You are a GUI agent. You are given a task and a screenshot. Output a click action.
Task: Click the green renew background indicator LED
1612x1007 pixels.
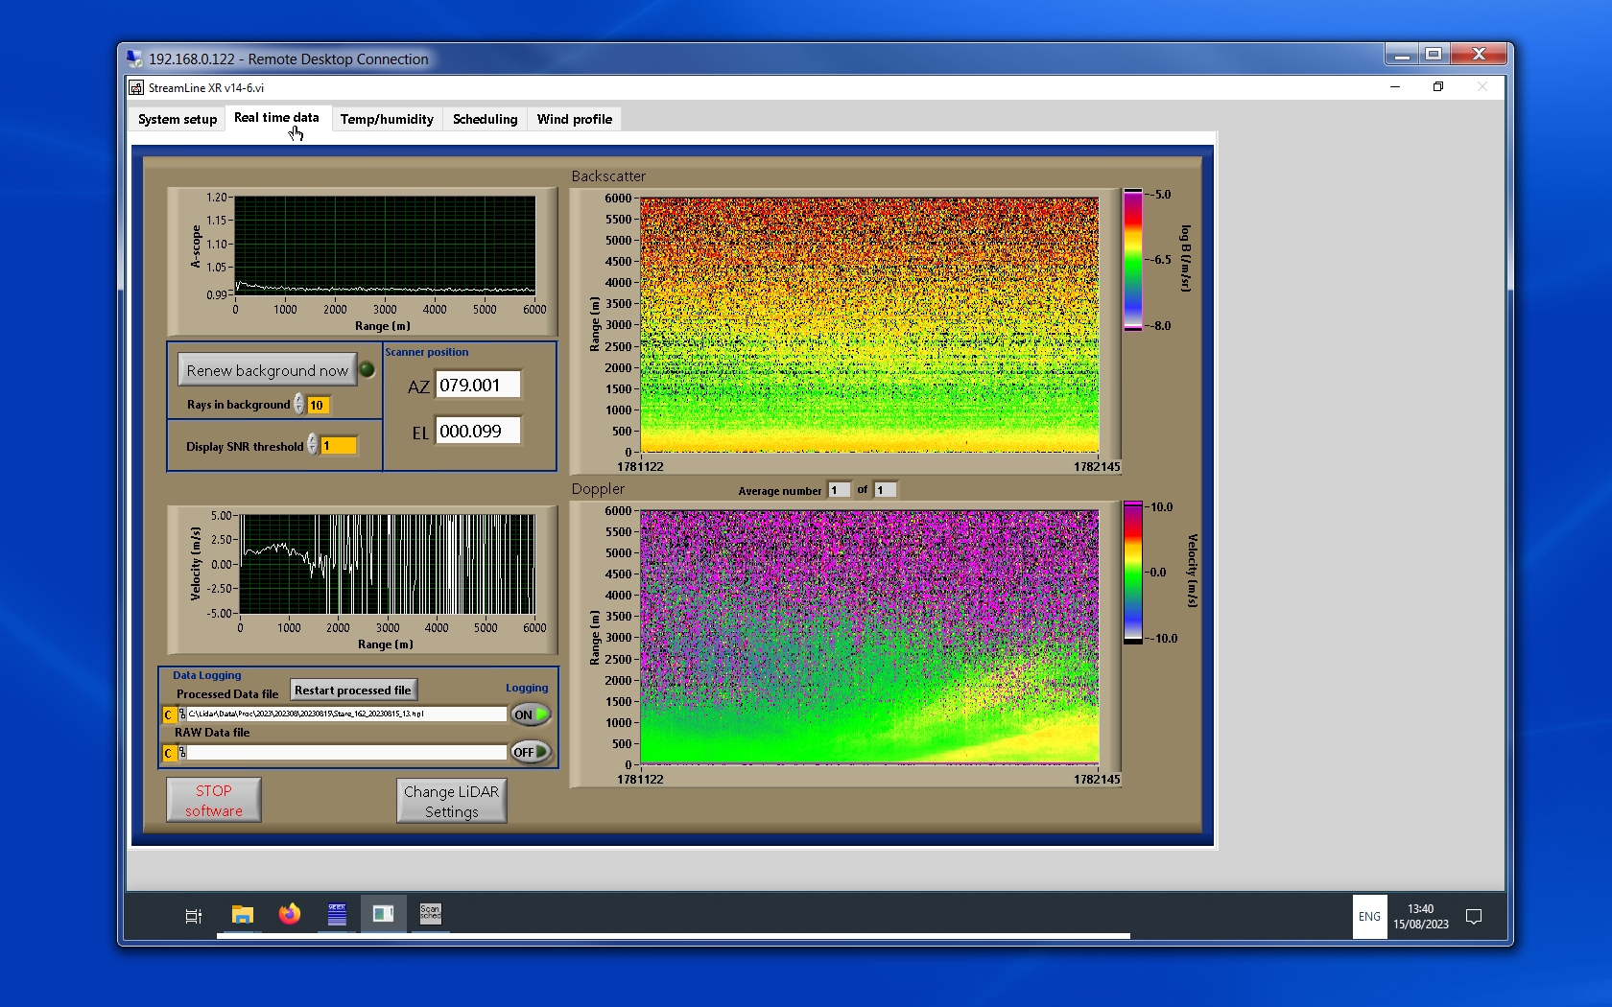[367, 370]
